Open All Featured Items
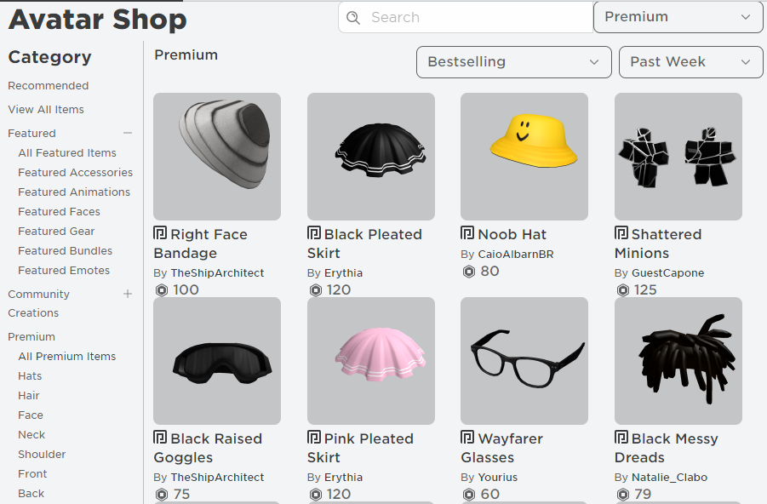The height and width of the screenshot is (504, 767). 67,153
